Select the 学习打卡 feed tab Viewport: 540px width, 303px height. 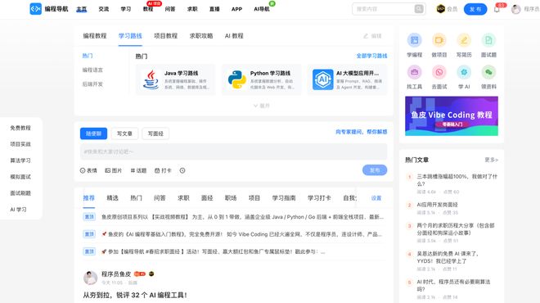[x=319, y=198]
